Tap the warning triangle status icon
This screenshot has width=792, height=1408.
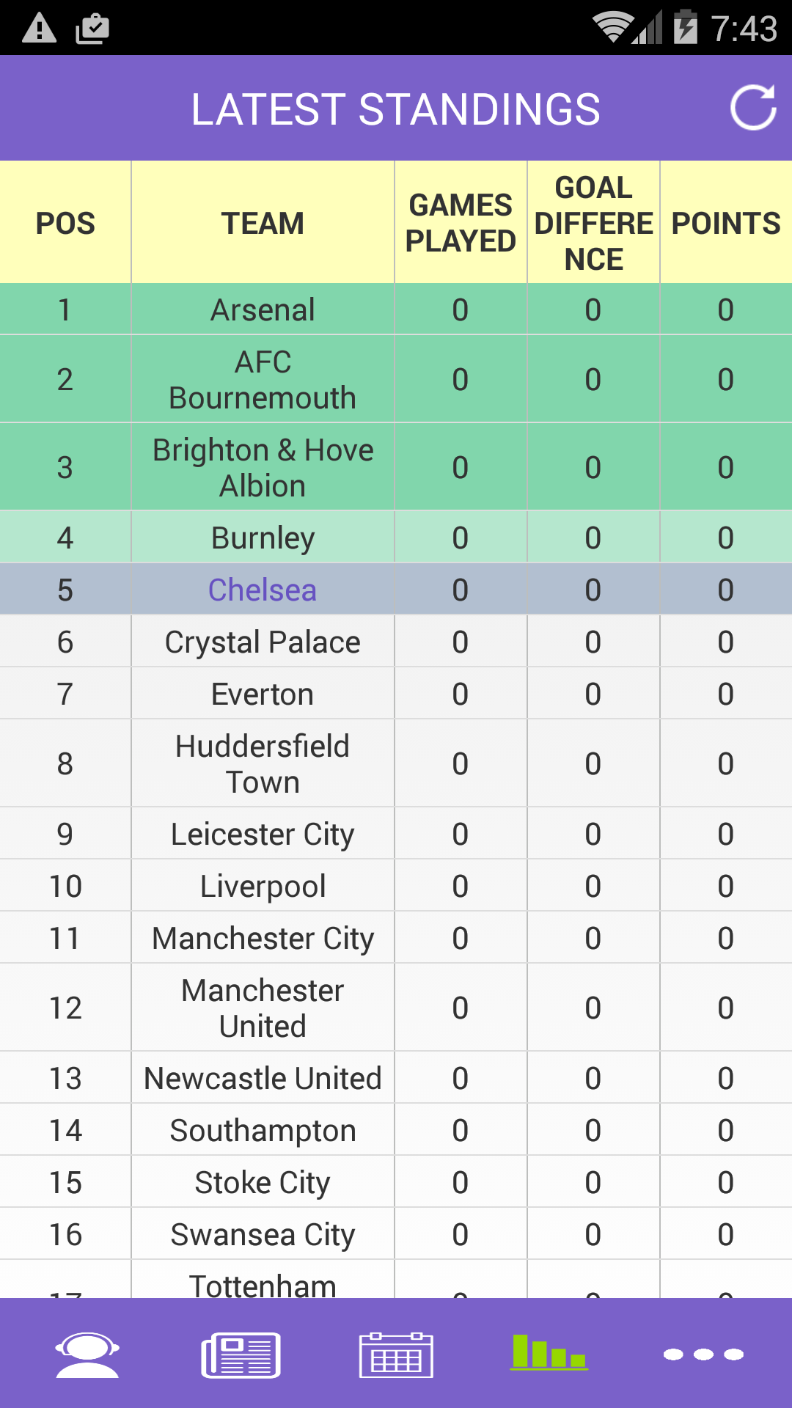[40, 29]
